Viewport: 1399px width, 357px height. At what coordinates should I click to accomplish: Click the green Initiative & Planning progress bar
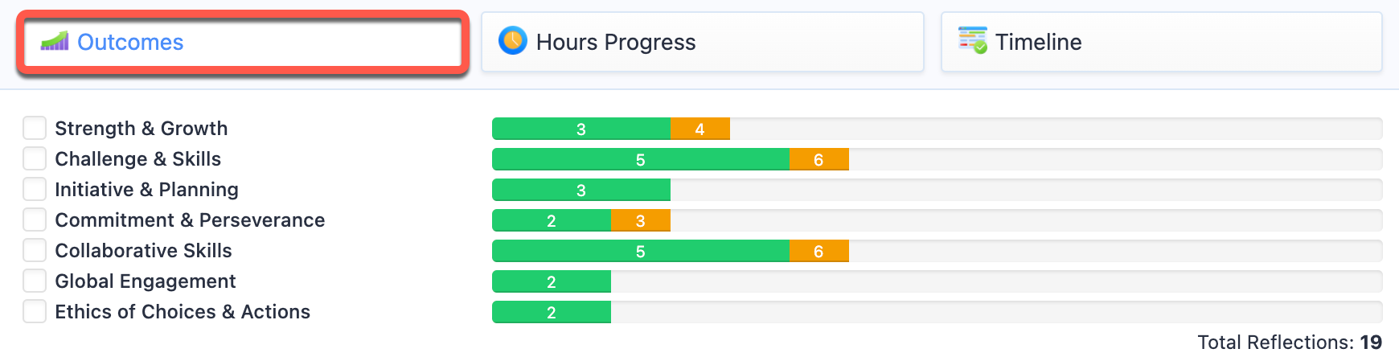(x=581, y=190)
